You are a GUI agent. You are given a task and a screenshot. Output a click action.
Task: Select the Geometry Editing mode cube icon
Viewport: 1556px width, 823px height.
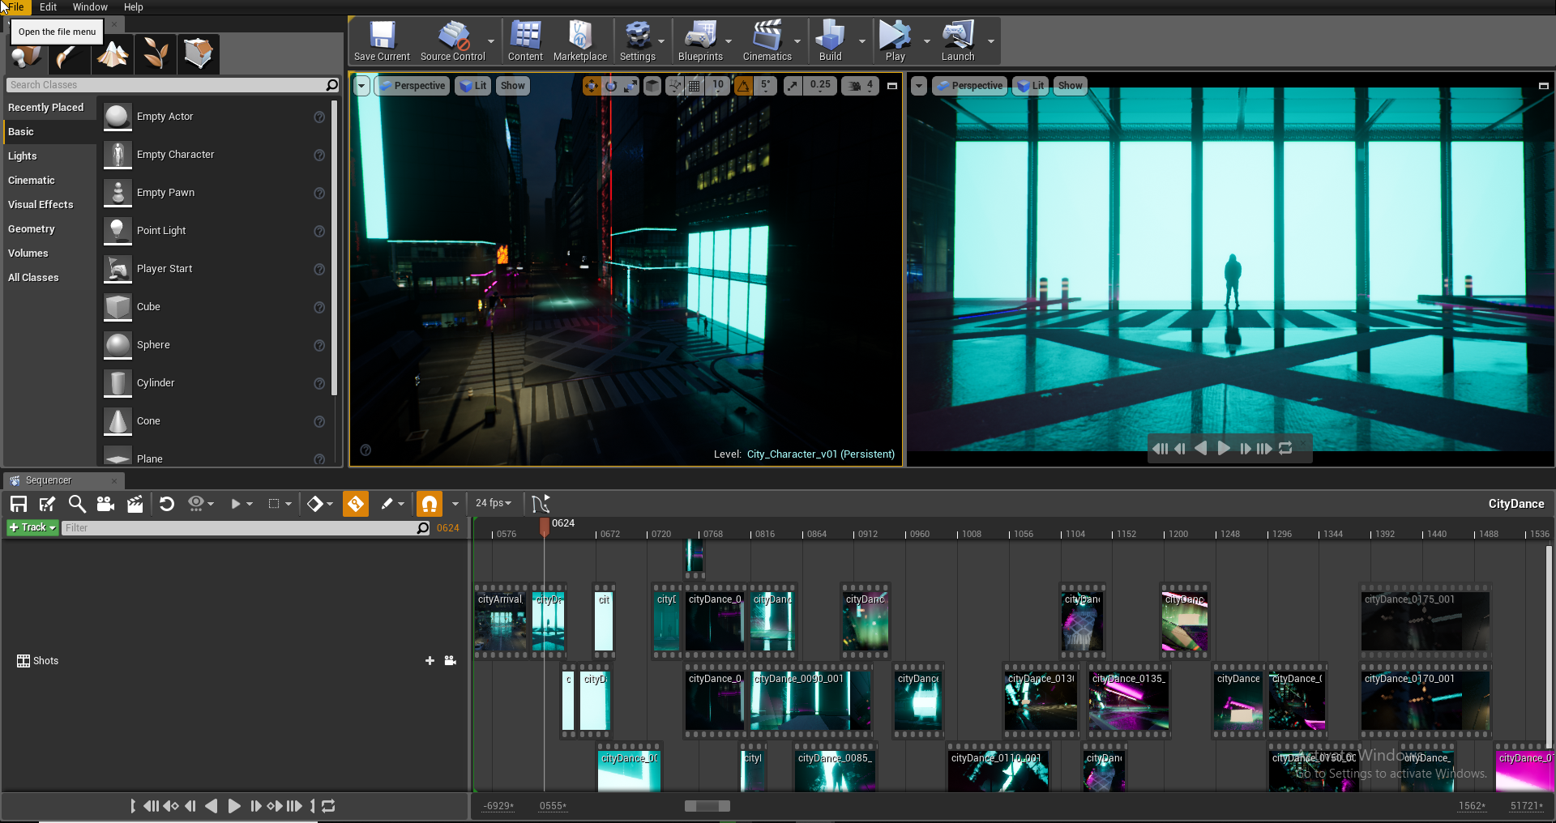199,54
